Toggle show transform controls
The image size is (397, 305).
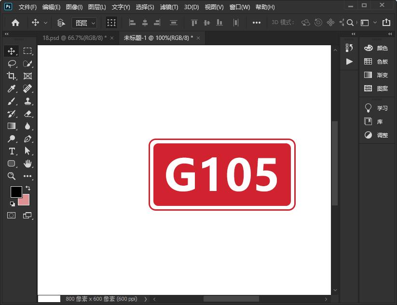[x=111, y=23]
